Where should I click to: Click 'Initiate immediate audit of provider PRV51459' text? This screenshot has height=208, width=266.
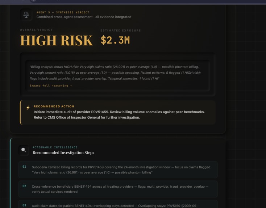coord(71,112)
